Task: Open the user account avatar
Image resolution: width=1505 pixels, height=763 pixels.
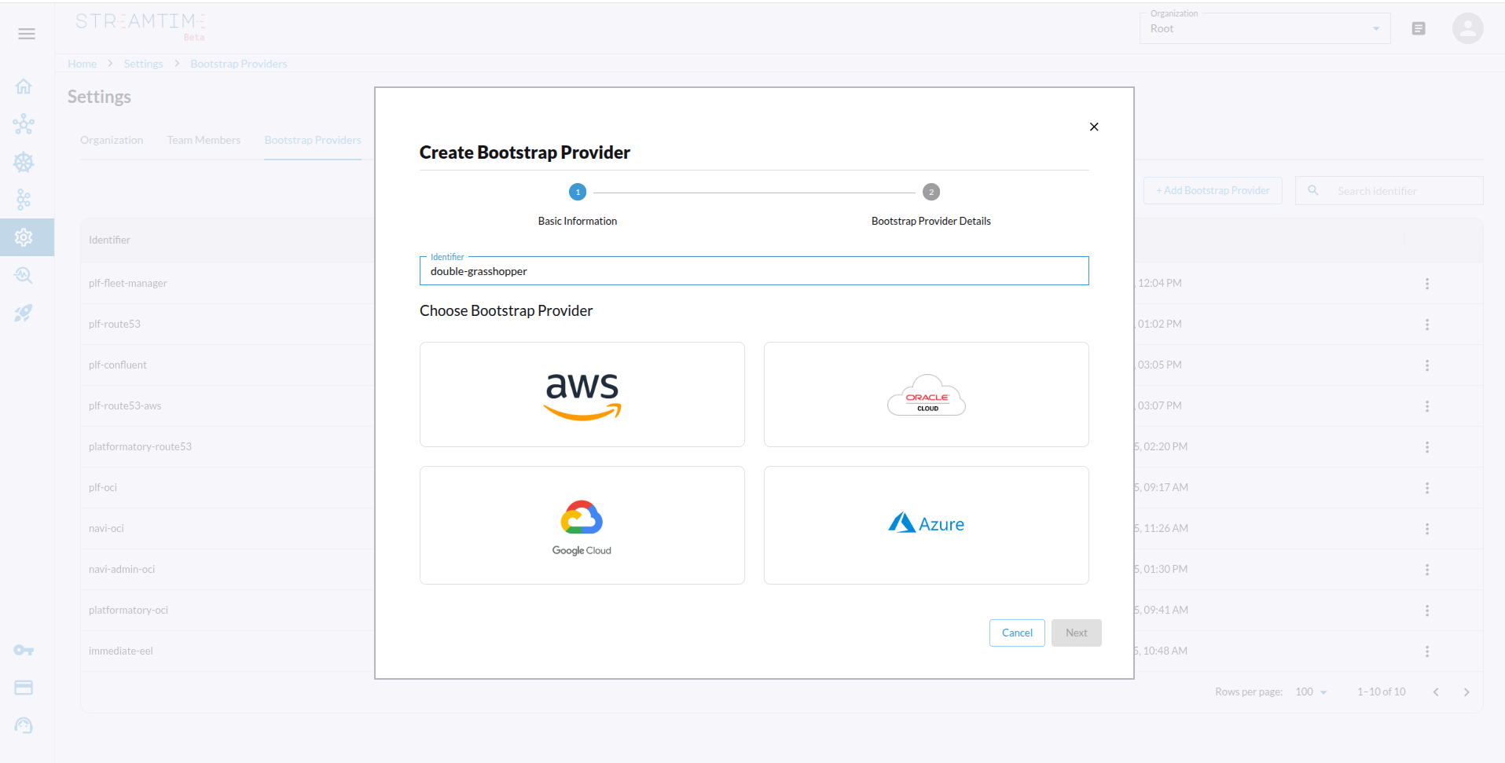Action: [x=1467, y=28]
